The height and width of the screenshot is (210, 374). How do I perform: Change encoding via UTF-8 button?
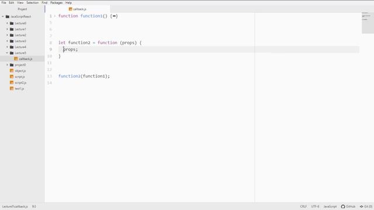(315, 206)
